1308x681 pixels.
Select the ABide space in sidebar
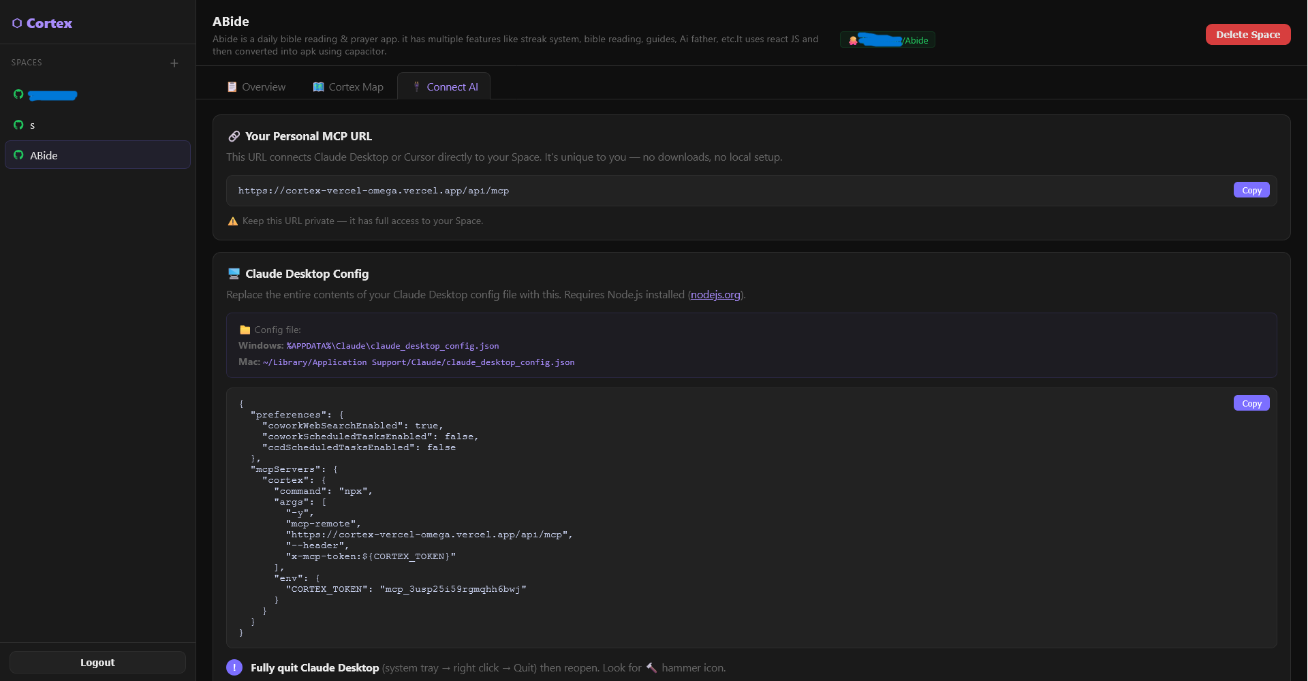click(x=97, y=155)
